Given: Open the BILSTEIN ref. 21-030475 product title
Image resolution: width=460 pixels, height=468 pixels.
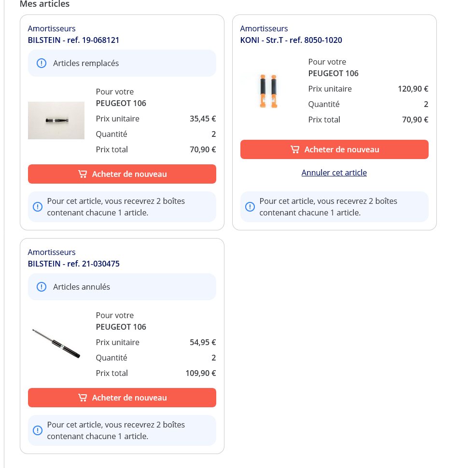Looking at the screenshot, I should (x=73, y=264).
